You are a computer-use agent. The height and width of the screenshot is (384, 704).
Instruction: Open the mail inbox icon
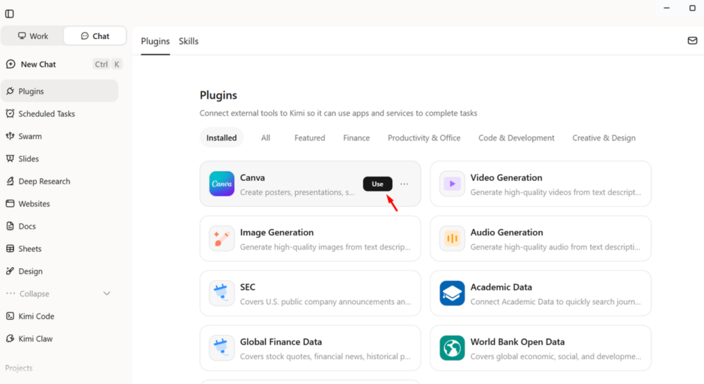click(x=692, y=41)
